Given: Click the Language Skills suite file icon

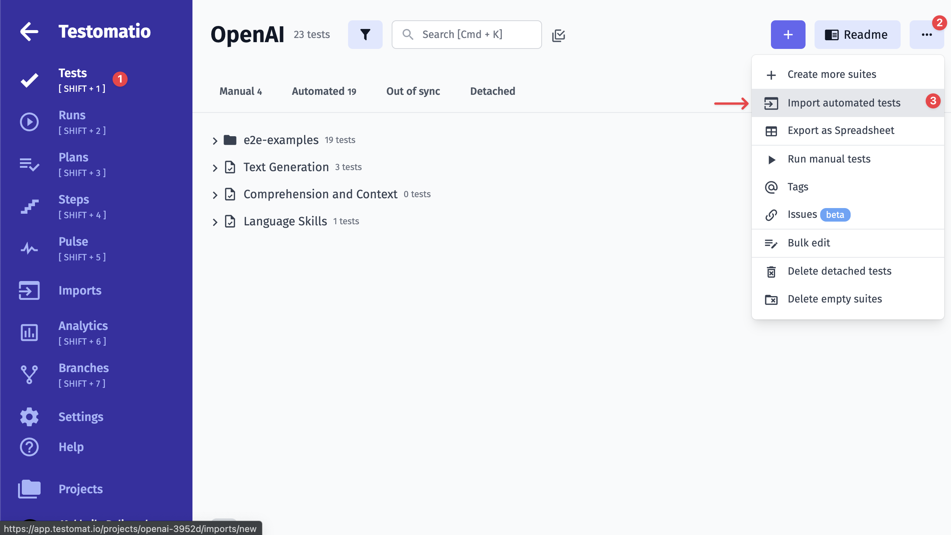Looking at the screenshot, I should pos(230,221).
